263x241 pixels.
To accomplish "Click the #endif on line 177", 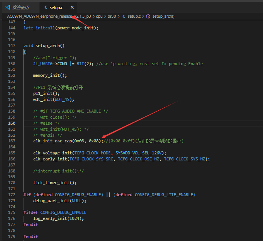I will tap(31, 224).
